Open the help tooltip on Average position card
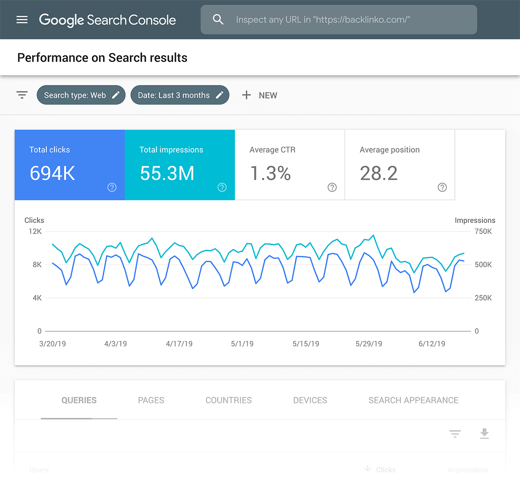Viewport: 520px width, 487px height. click(442, 187)
